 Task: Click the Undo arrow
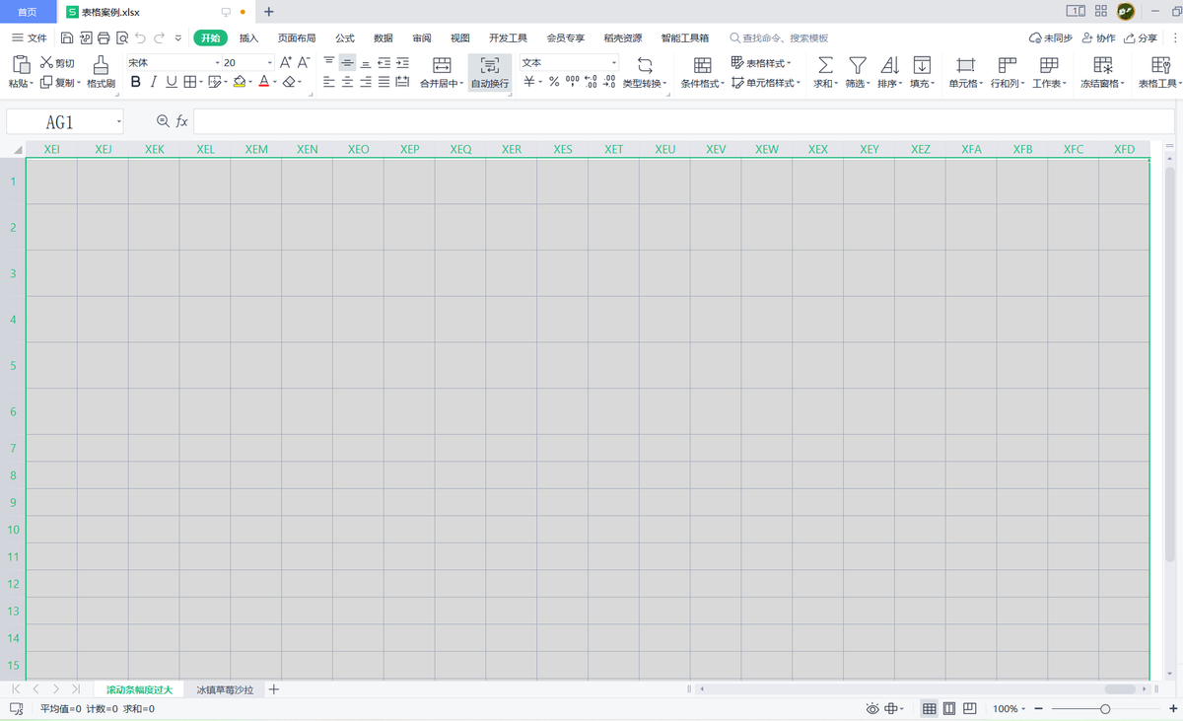(x=141, y=38)
